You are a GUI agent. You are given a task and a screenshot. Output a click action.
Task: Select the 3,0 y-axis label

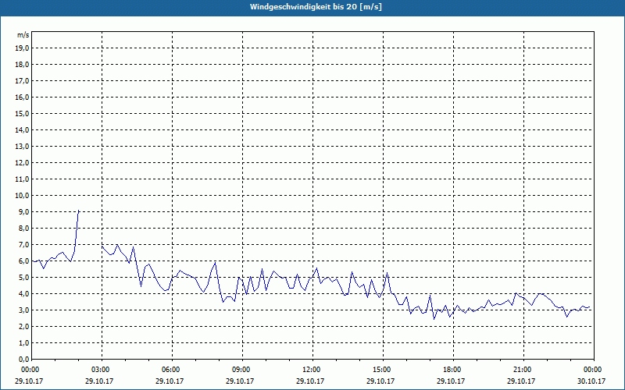tap(24, 310)
